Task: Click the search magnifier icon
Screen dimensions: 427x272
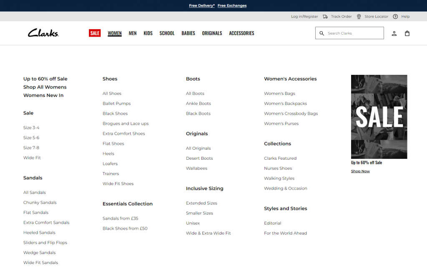Action: [x=322, y=33]
